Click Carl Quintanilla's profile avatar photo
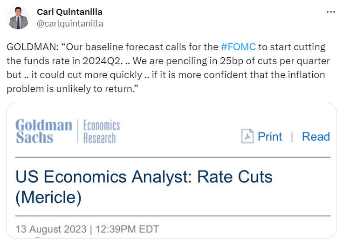343x245 pixels. tap(18, 18)
